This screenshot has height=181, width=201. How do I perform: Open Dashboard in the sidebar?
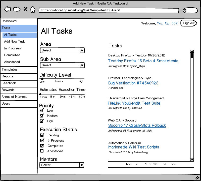click(x=19, y=21)
